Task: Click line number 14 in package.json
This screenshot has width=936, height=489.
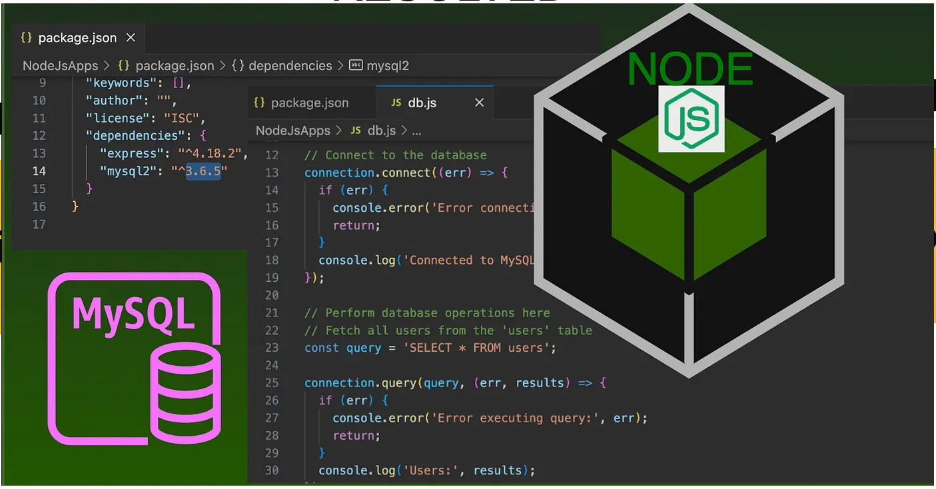Action: [x=39, y=171]
